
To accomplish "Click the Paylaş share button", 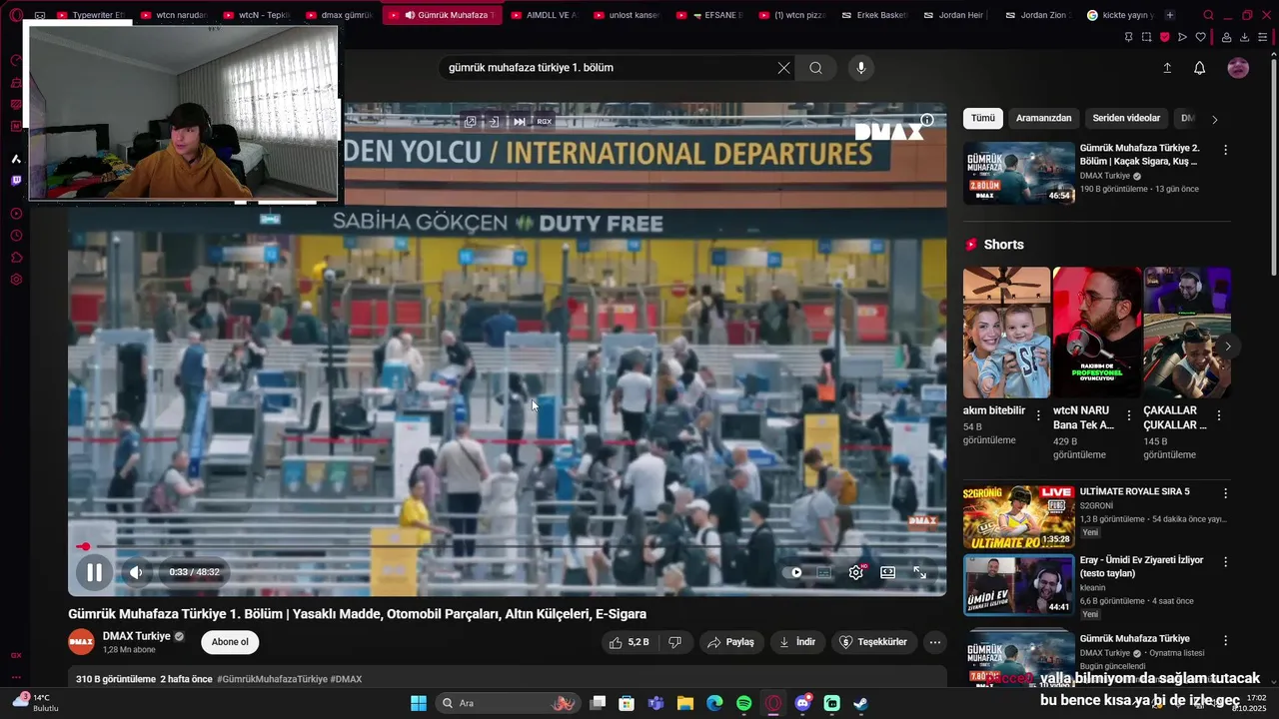I will (x=730, y=642).
